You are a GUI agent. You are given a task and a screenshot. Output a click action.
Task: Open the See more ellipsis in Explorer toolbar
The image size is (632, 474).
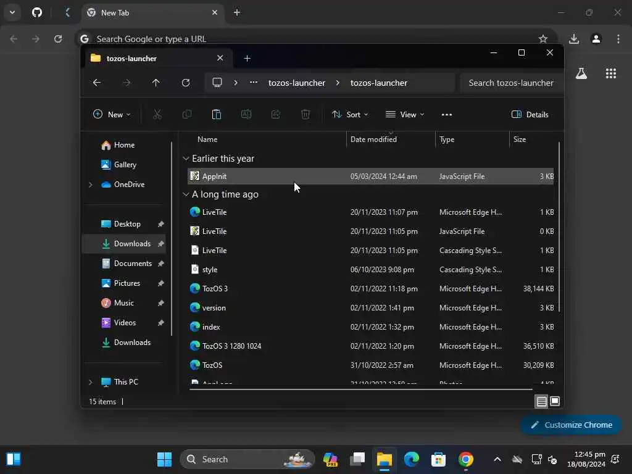click(x=447, y=115)
